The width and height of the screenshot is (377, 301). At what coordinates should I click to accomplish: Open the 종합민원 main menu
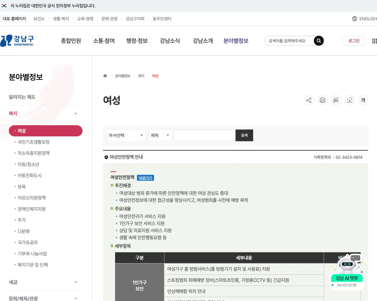[x=71, y=41]
